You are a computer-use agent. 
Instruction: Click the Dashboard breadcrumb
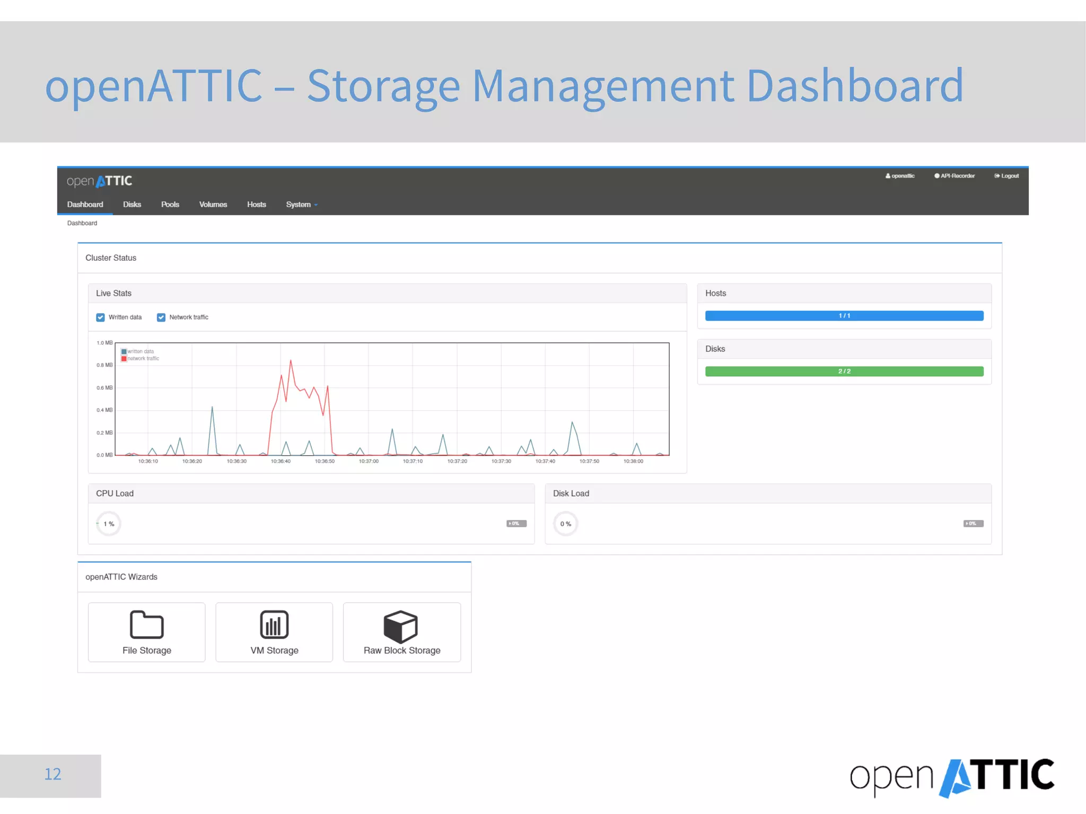point(82,223)
